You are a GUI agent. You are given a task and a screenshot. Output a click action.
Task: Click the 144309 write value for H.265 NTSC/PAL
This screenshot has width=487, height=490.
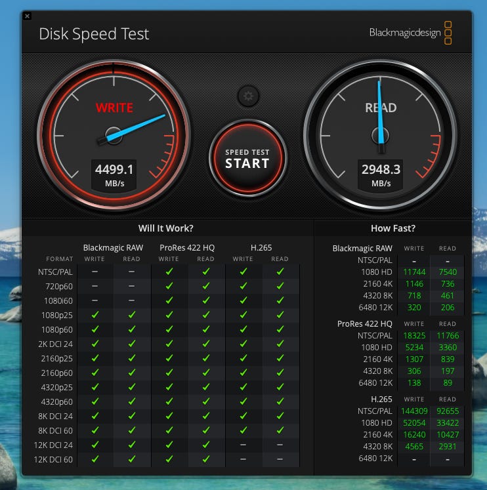point(414,411)
